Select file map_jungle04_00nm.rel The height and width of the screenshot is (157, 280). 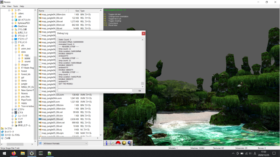(53, 25)
